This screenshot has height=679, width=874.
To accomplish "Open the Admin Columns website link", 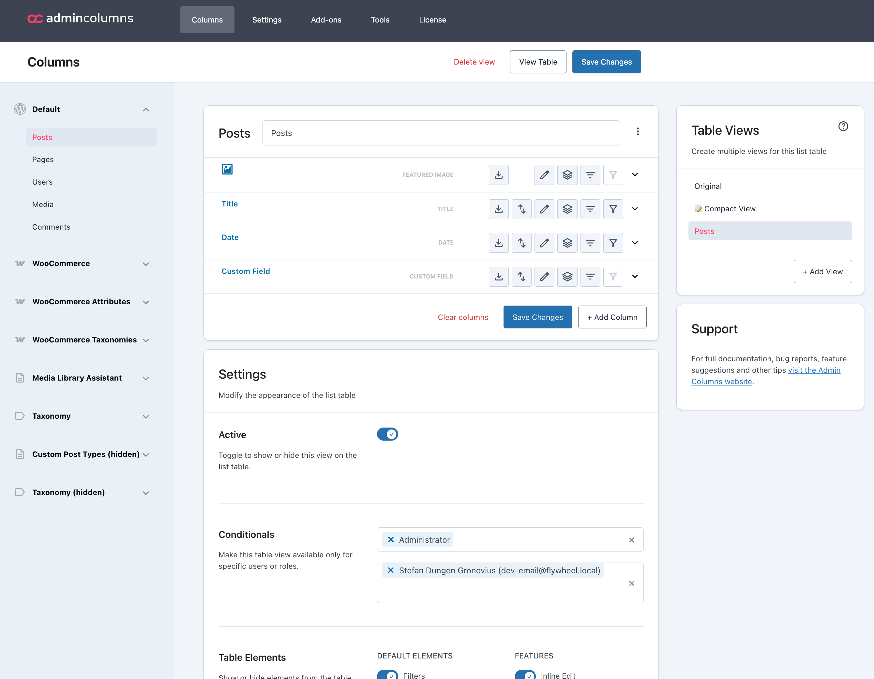I will point(814,370).
